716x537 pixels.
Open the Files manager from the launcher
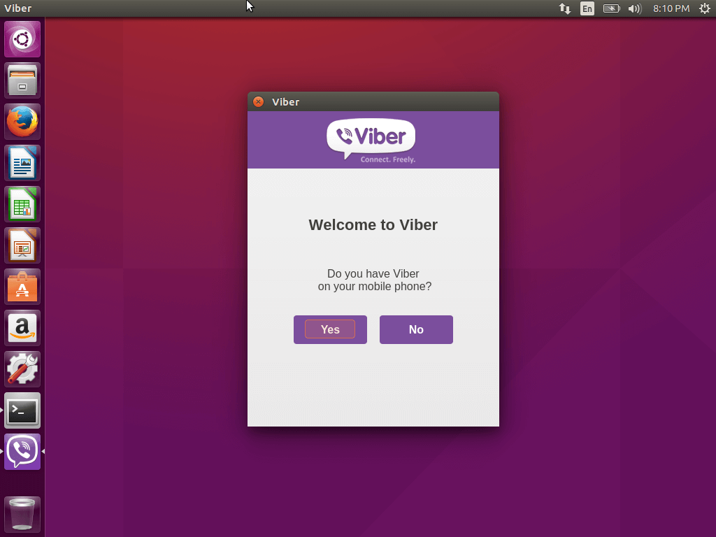tap(22, 80)
